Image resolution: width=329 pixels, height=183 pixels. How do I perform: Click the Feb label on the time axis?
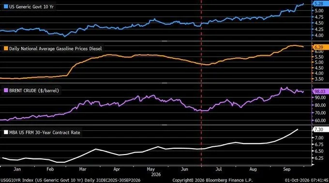click(x=50, y=169)
